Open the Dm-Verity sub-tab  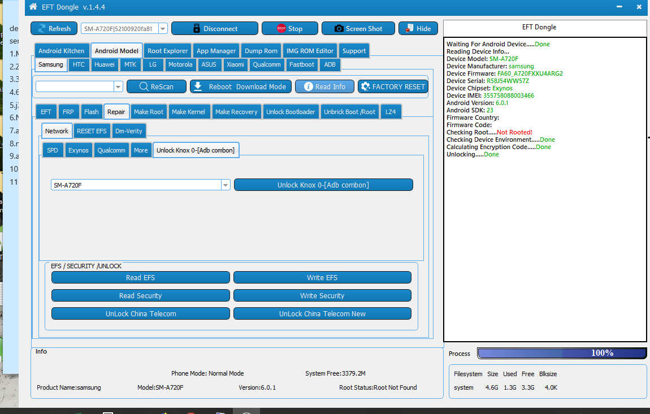pyautogui.click(x=128, y=131)
